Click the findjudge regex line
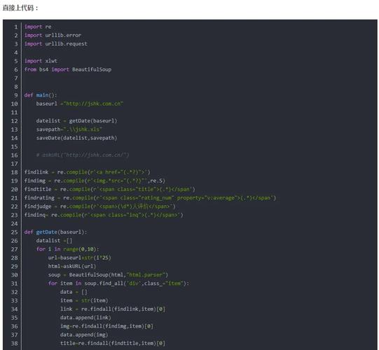The height and width of the screenshot is (350, 379). click(99, 206)
